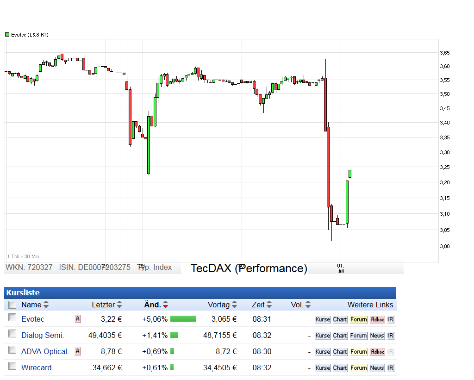Click the green Evotec legend square above the chart

6,34
